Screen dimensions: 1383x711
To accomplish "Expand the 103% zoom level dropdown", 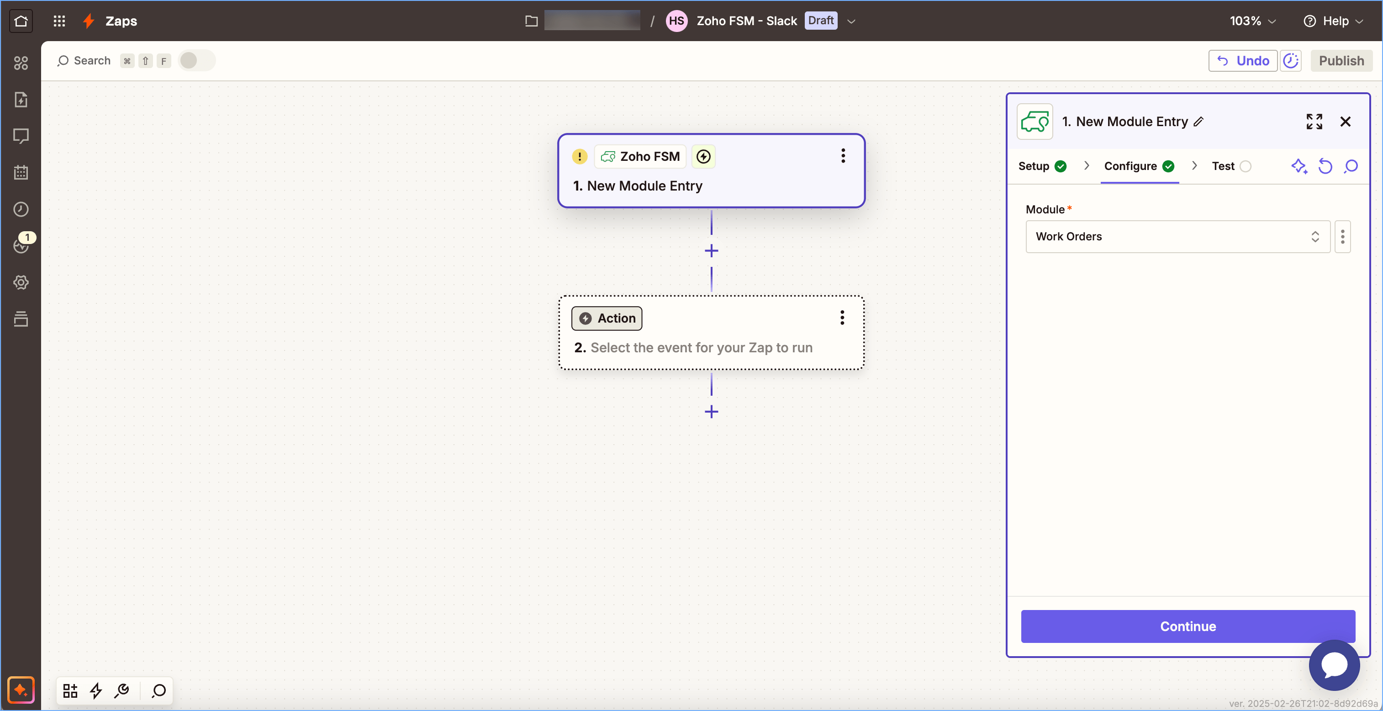I will click(1252, 21).
